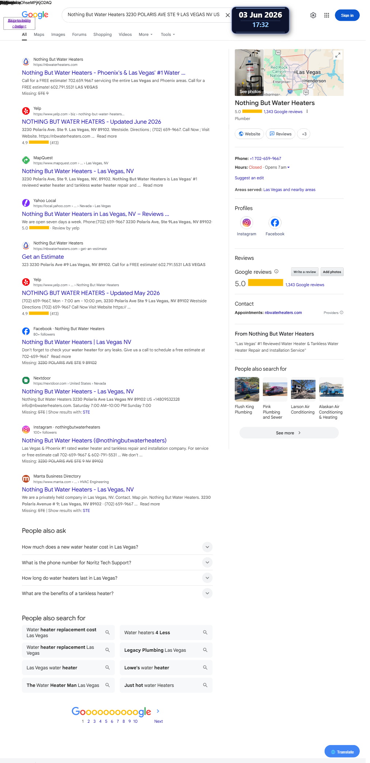Open the More dropdown in search tabs
This screenshot has height=763, width=370.
(x=146, y=34)
